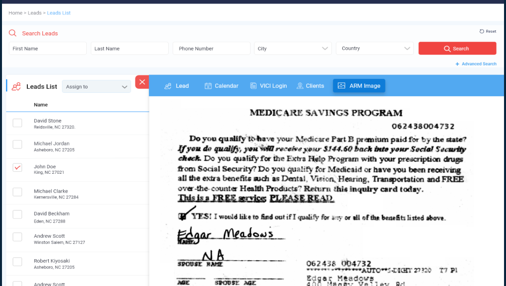
Task: Switch to the Lead tab
Action: (177, 86)
